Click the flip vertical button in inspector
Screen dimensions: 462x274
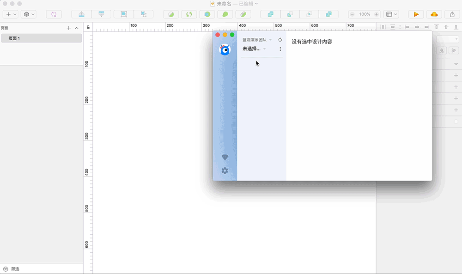(x=454, y=50)
